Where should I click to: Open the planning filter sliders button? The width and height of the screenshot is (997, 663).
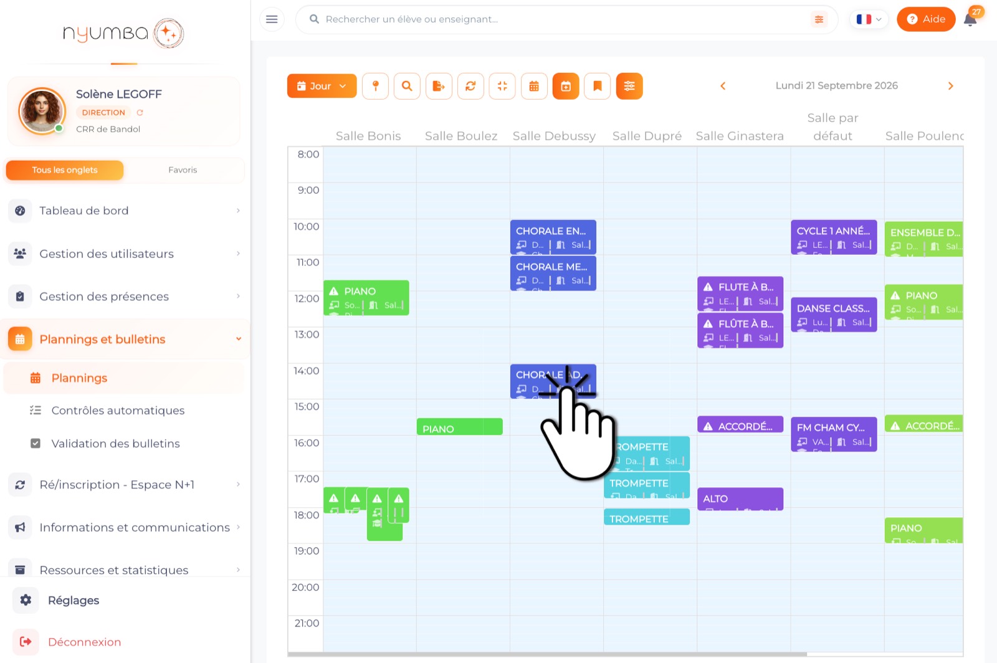(x=629, y=86)
